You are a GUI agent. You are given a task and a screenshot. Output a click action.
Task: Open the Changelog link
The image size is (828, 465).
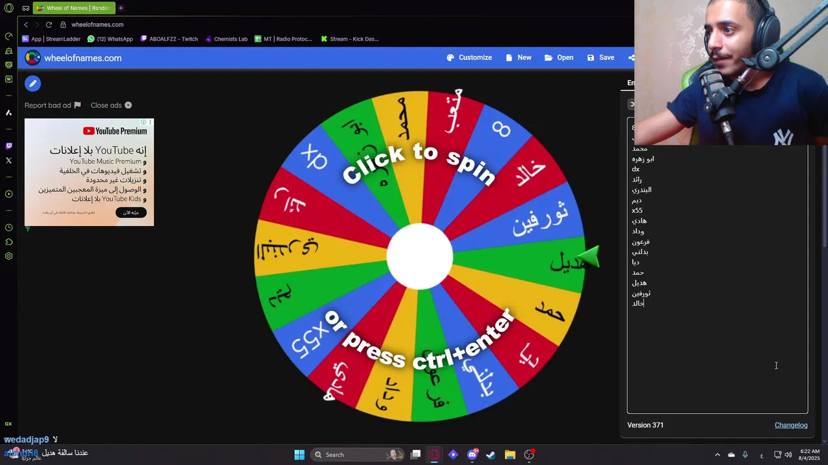791,425
